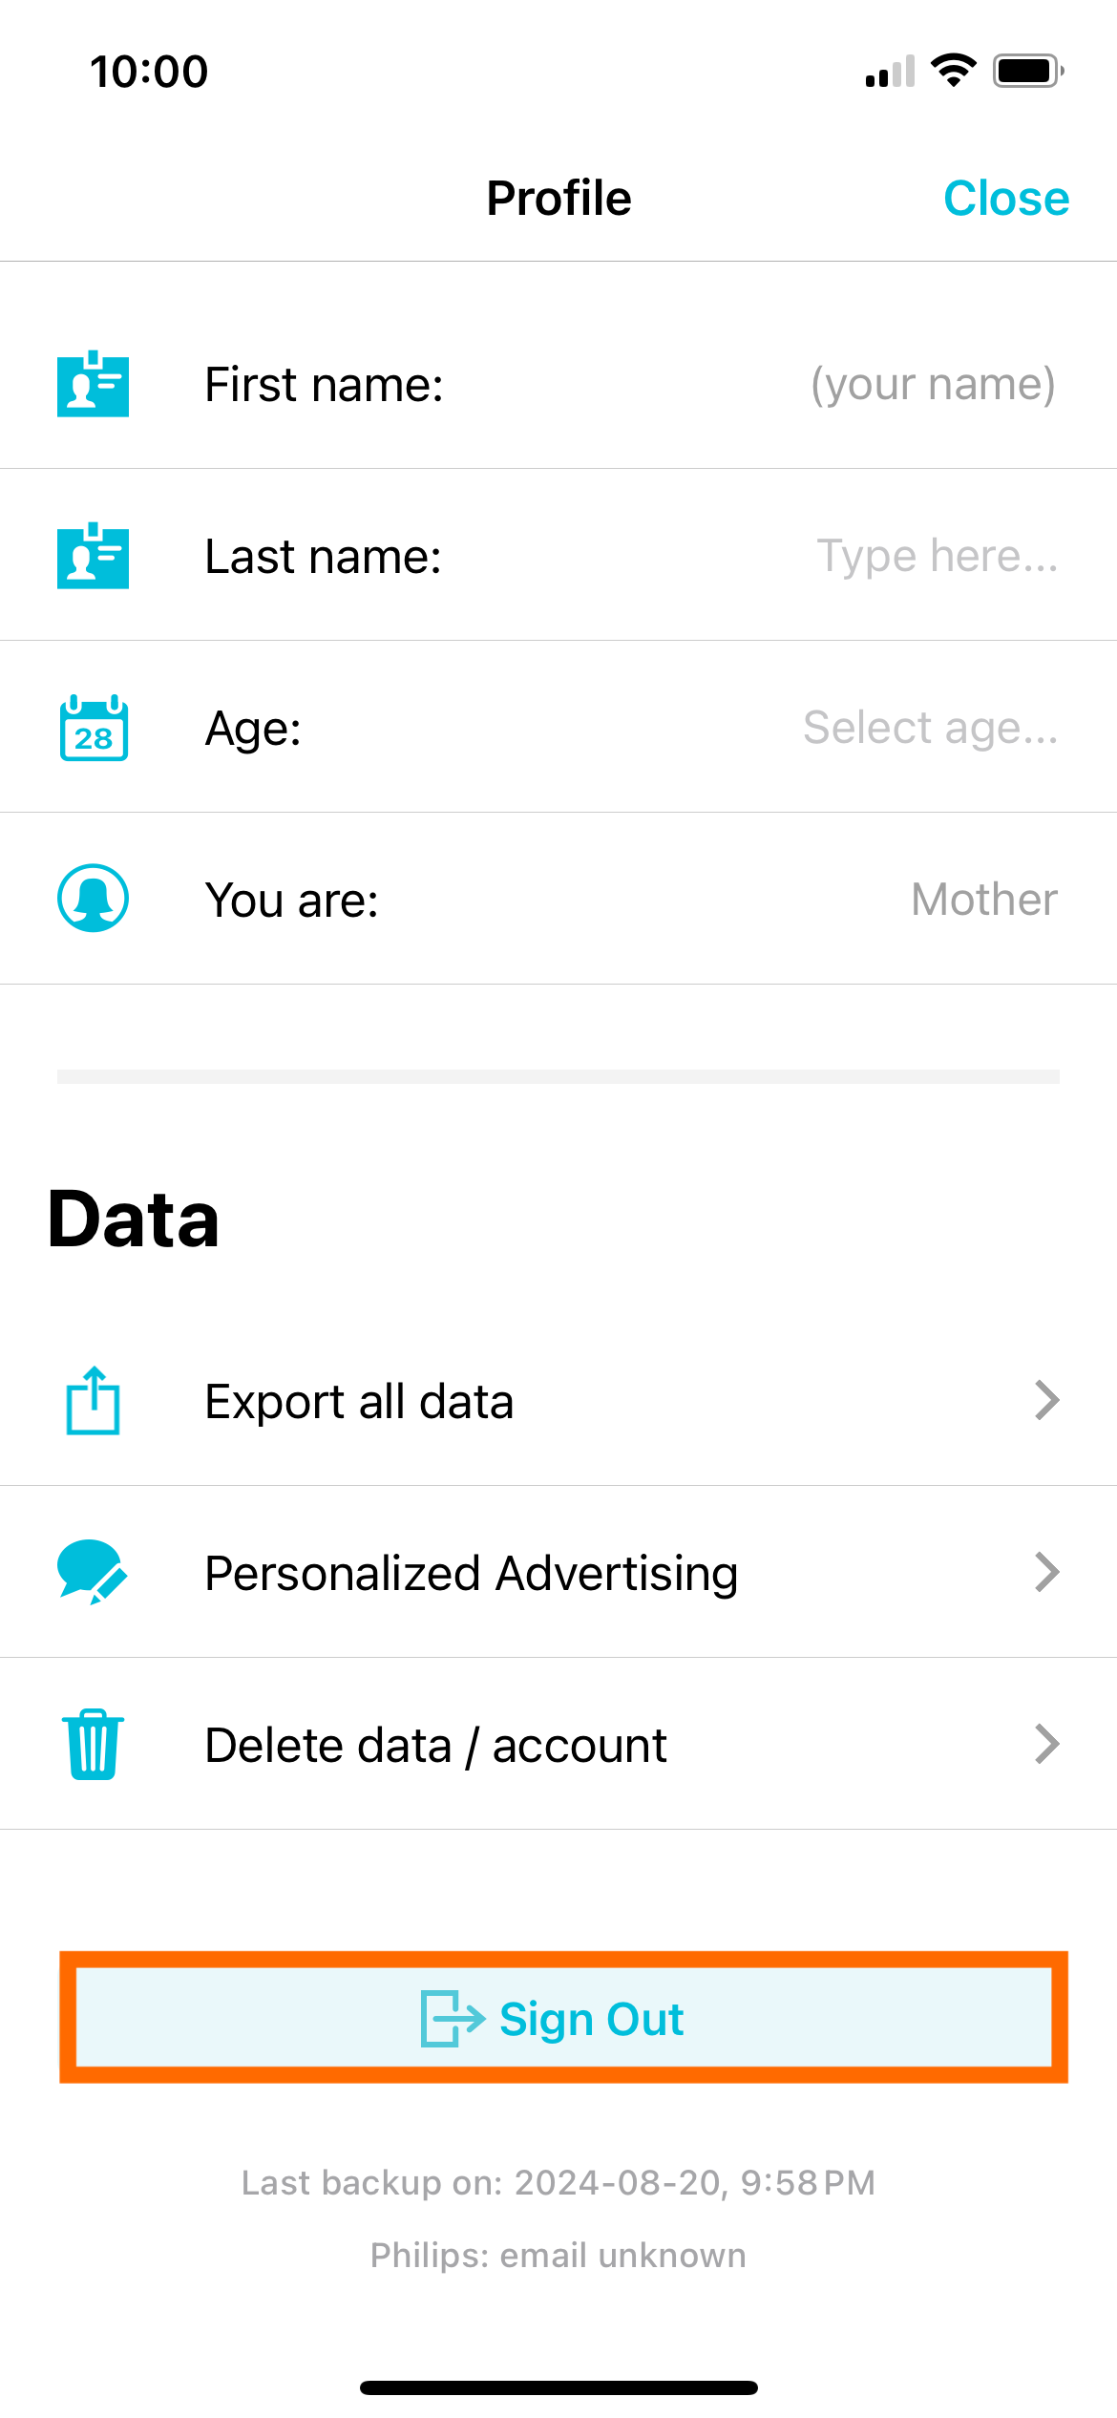Tap the Delete data trash can icon
Image resolution: width=1117 pixels, height=2418 pixels.
[x=93, y=1744]
